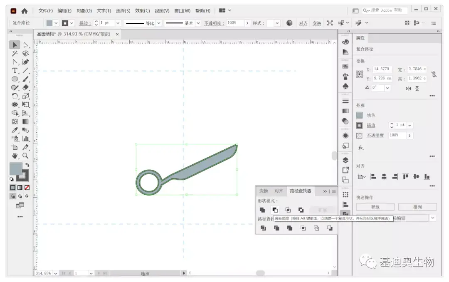Open the 窗口(W) menu
Viewport: 449px width, 282px height.
182,10
